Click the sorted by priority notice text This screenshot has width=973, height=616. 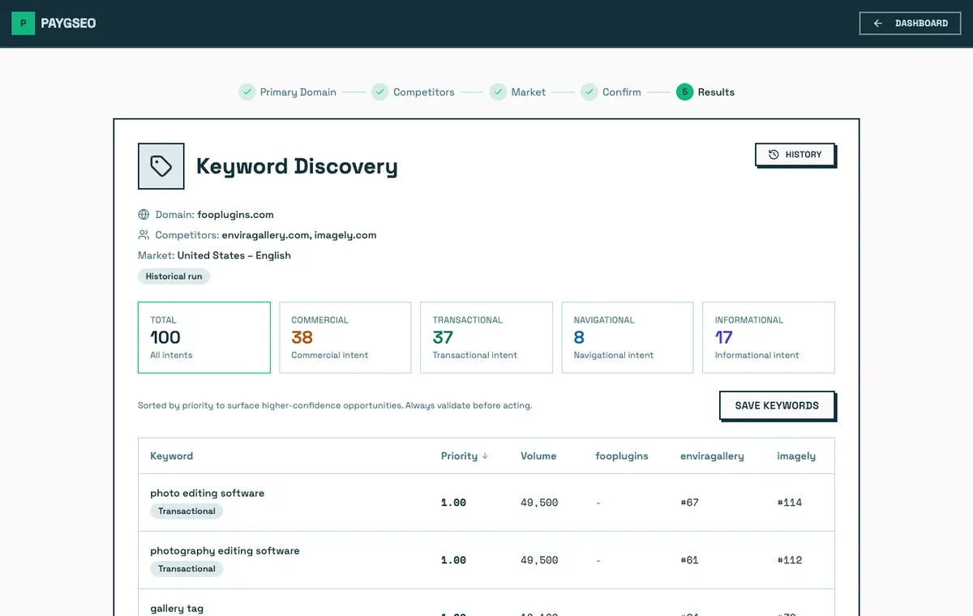tap(335, 405)
